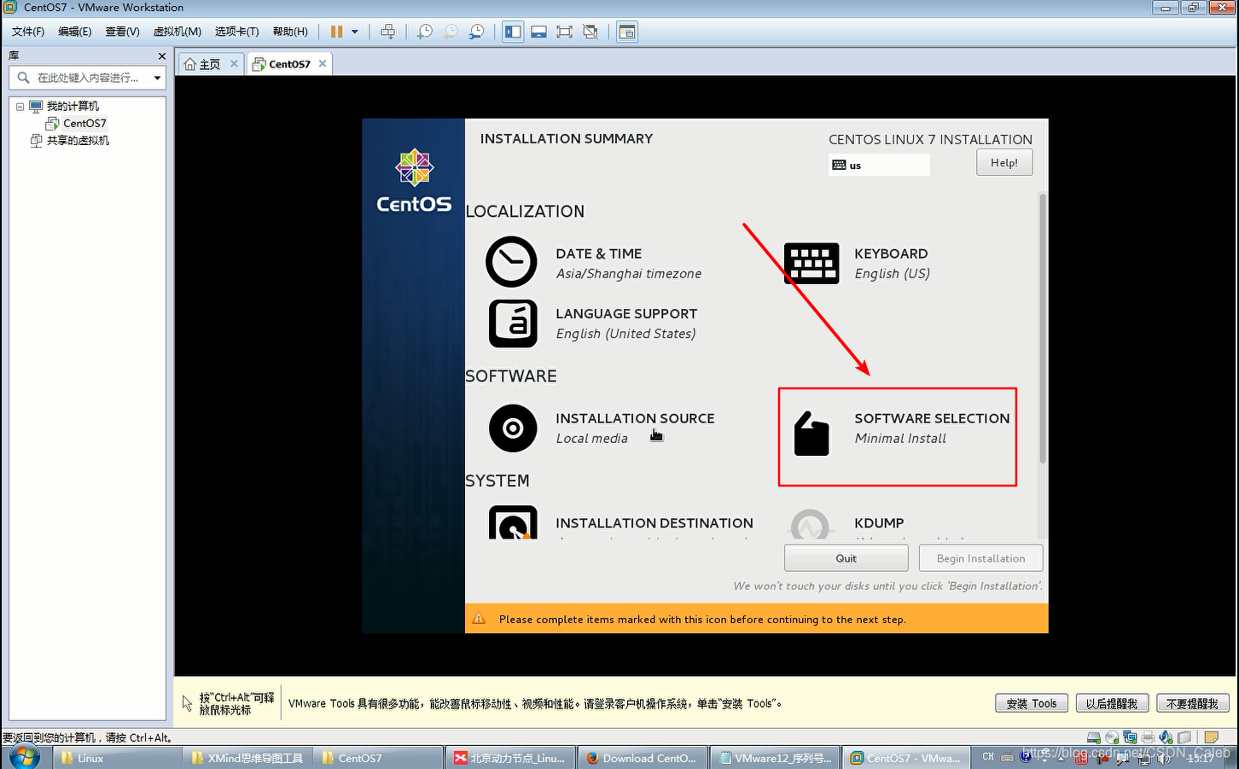Open the 文件(F) menu

tap(28, 32)
